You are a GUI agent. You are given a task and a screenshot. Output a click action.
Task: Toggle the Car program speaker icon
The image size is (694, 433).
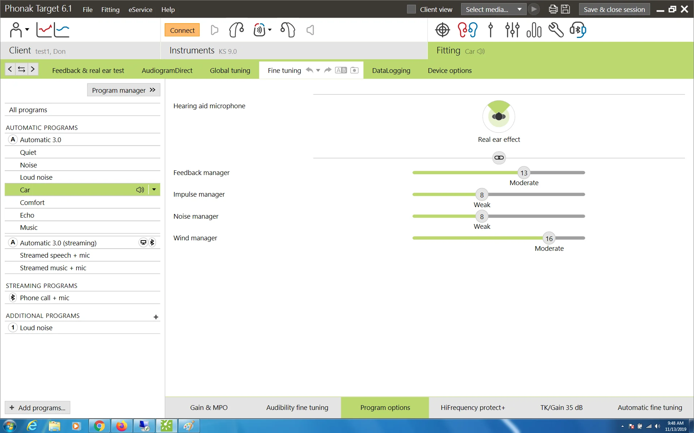tap(140, 190)
